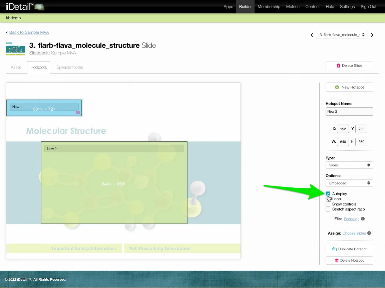Open the Options dropdown set to Embedded

[349, 183]
